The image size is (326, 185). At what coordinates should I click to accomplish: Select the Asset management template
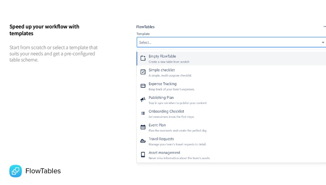coord(231,155)
